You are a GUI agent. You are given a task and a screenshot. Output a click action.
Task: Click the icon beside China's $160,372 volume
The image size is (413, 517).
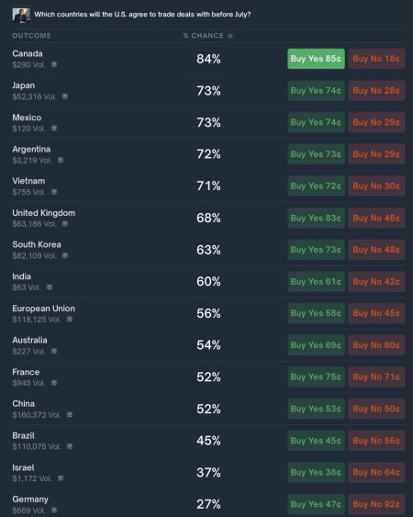[x=70, y=414]
